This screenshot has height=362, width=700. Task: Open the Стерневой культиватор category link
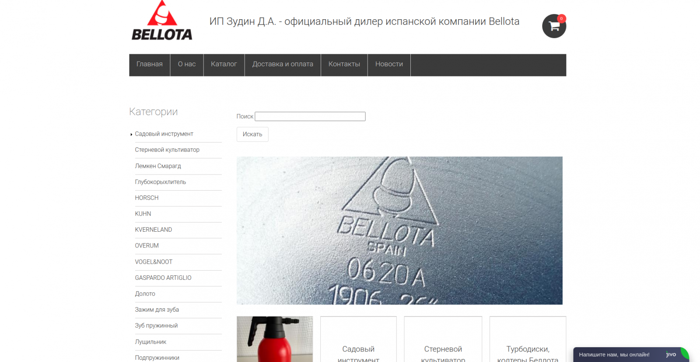coord(167,150)
